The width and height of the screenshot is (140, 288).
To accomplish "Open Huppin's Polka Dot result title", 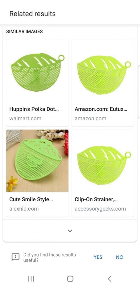I will pos(34,109).
